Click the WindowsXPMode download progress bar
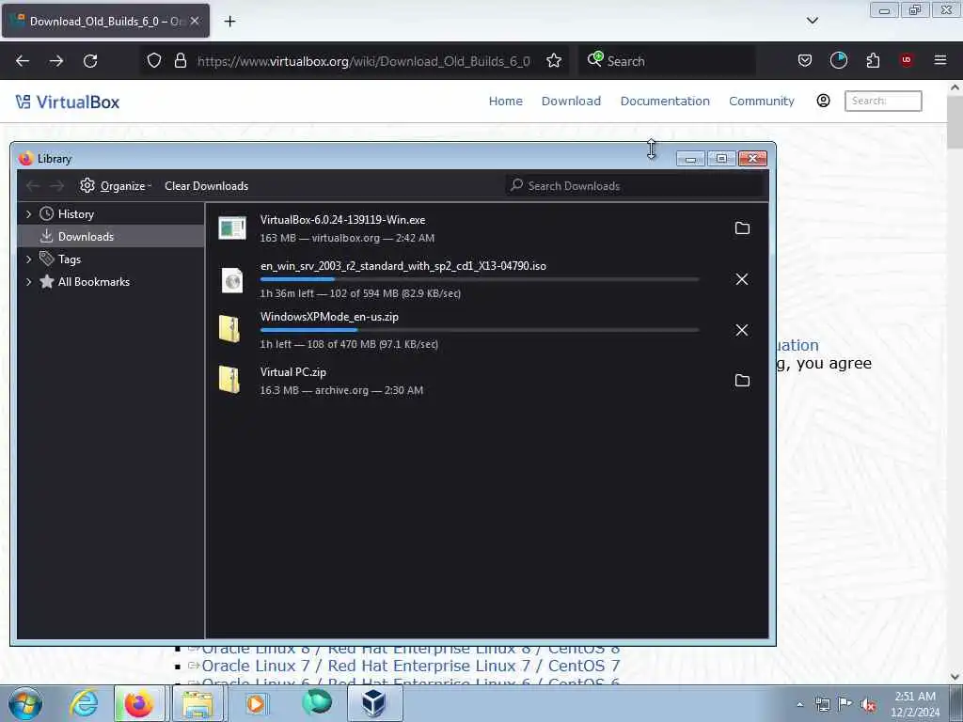963x722 pixels. click(x=480, y=330)
